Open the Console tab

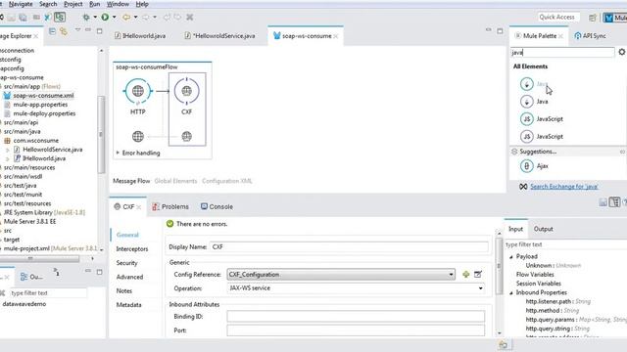click(x=217, y=206)
